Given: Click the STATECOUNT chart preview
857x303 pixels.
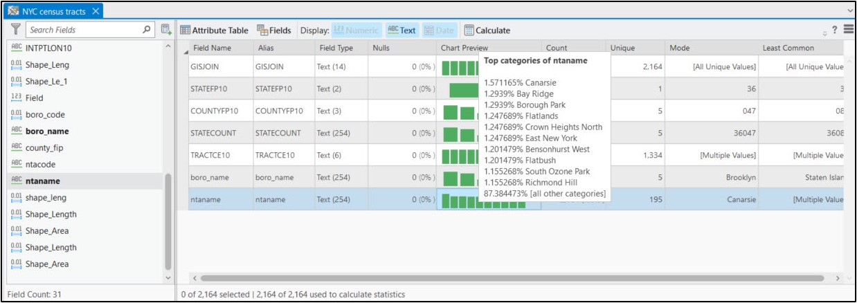Looking at the screenshot, I should pyautogui.click(x=460, y=134).
